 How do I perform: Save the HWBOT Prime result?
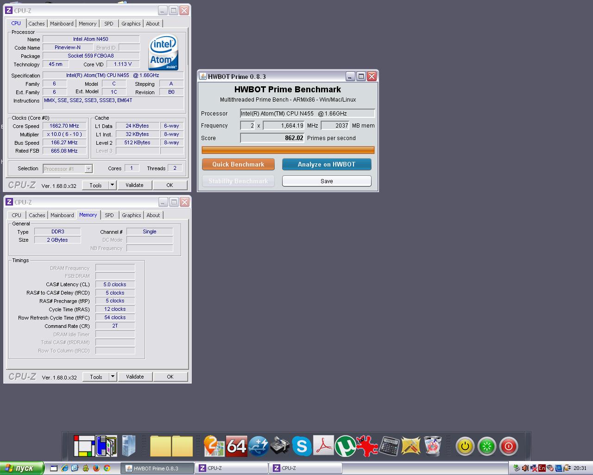point(327,181)
